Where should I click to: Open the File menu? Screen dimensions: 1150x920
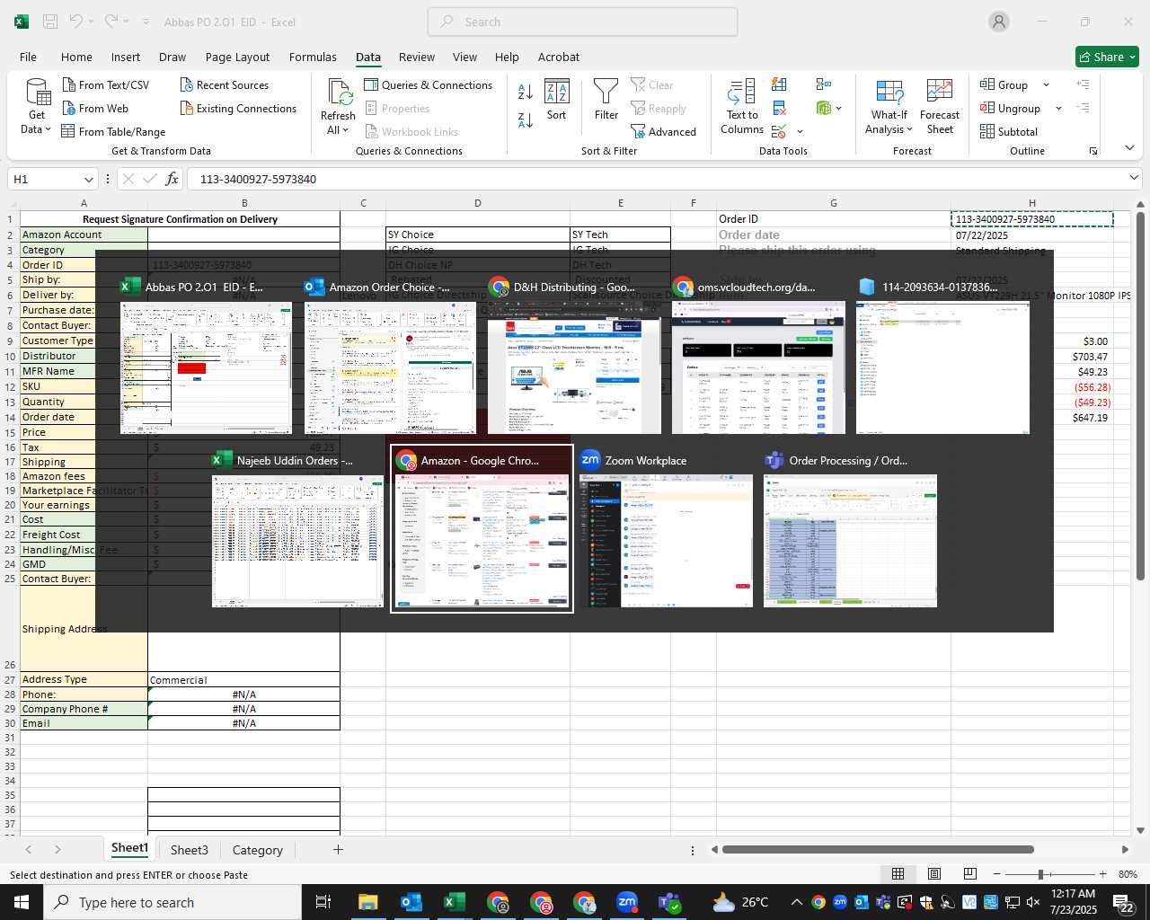click(28, 57)
